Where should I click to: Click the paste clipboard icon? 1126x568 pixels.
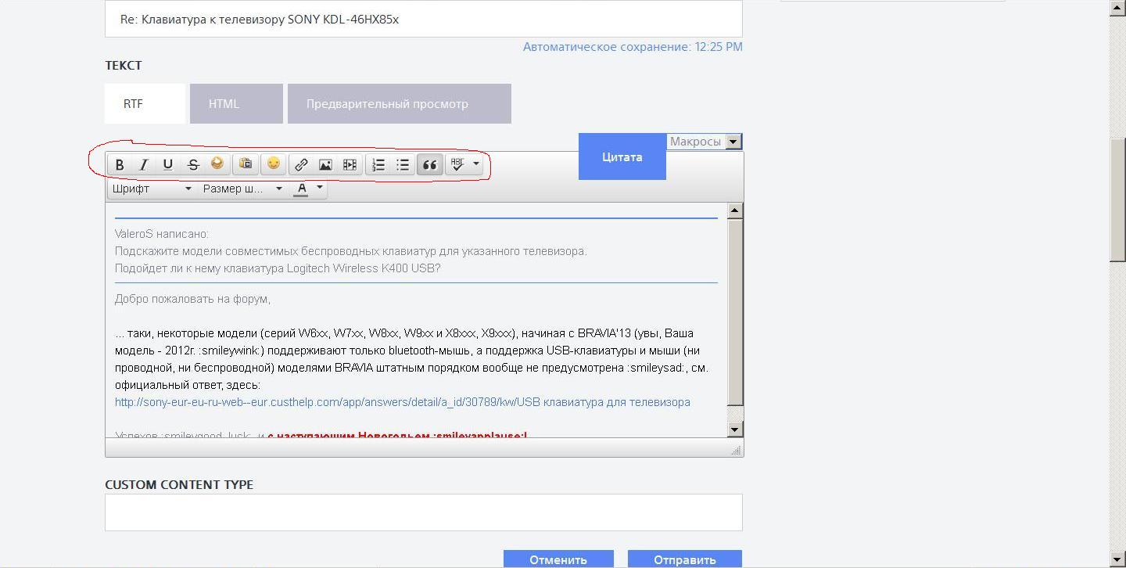point(246,164)
